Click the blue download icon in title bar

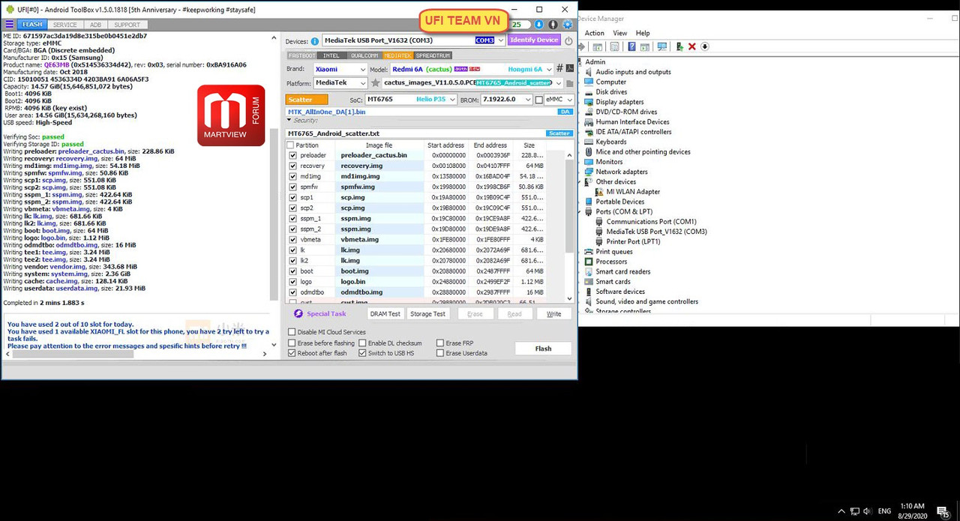[x=538, y=25]
